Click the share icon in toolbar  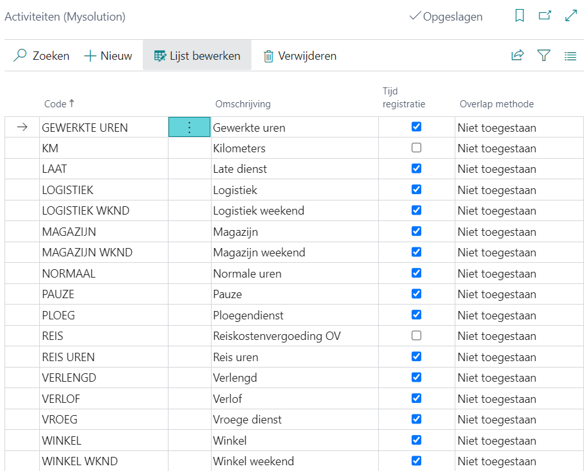point(517,56)
